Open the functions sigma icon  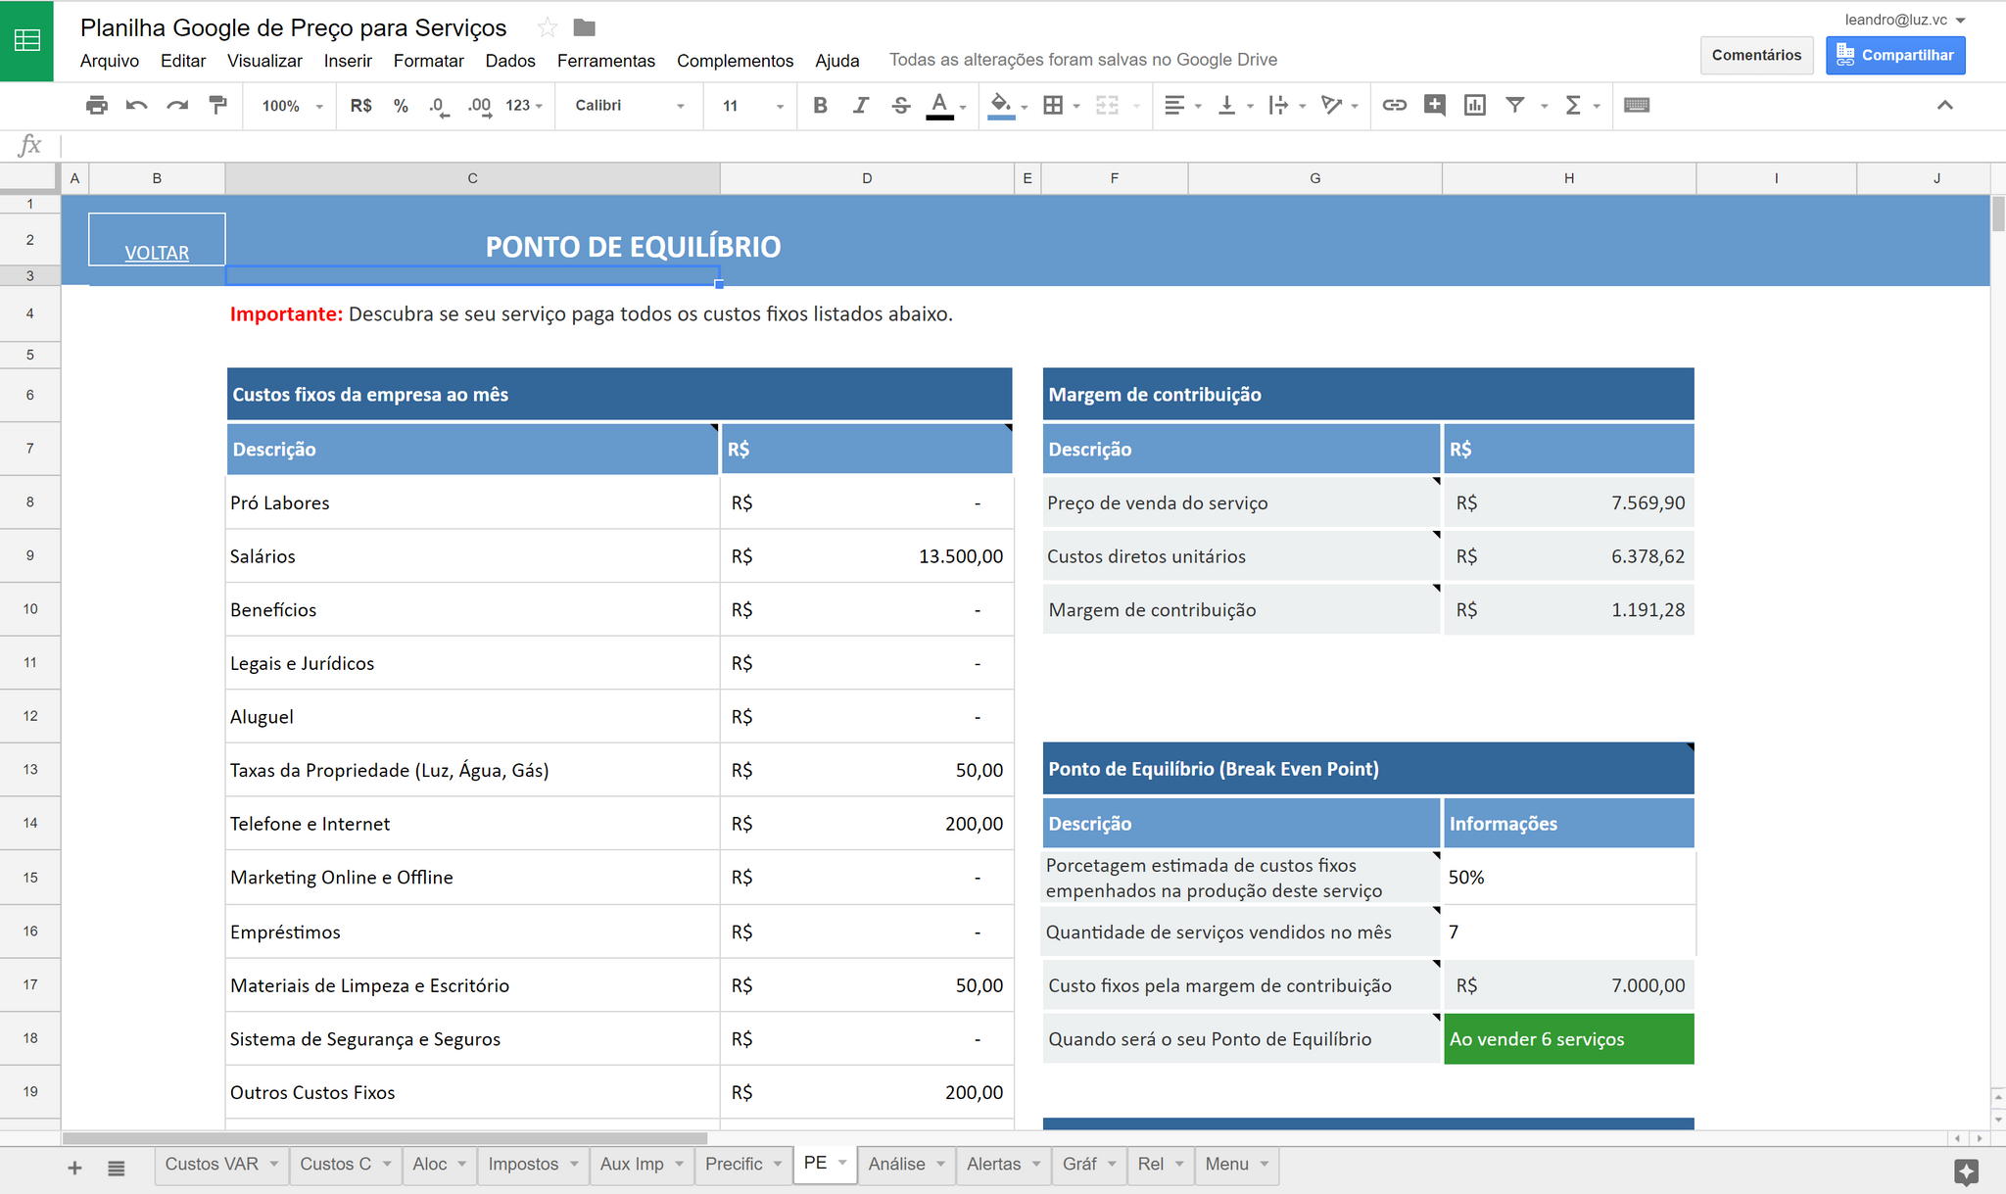point(1573,105)
